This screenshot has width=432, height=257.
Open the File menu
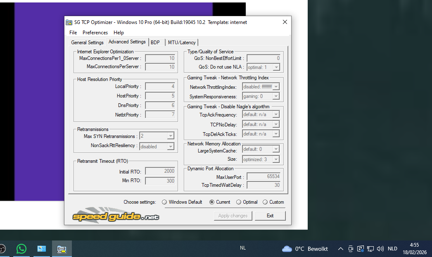click(x=73, y=33)
